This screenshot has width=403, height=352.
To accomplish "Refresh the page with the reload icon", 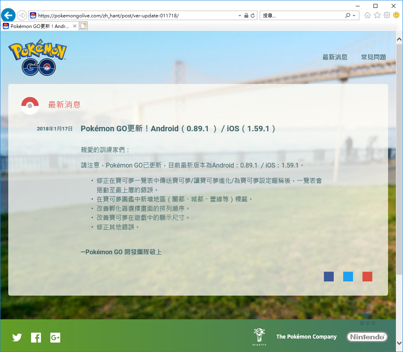I will (253, 15).
